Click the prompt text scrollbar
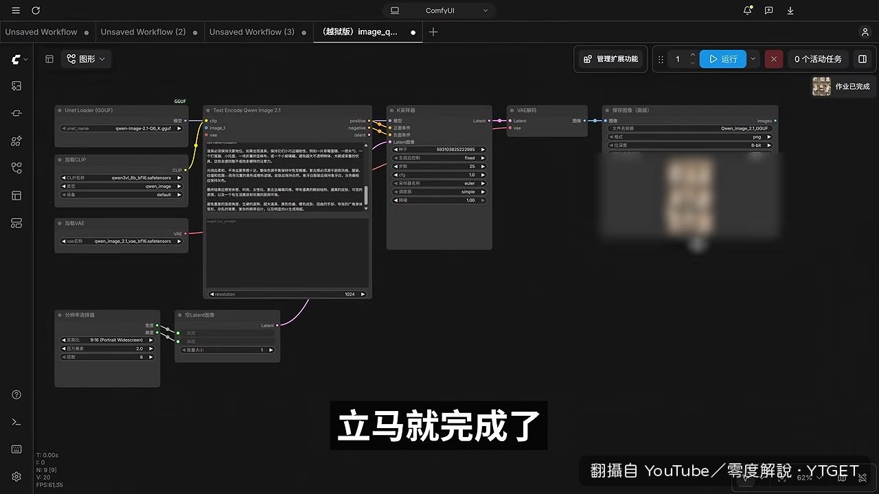Image resolution: width=879 pixels, height=494 pixels. 366,195
